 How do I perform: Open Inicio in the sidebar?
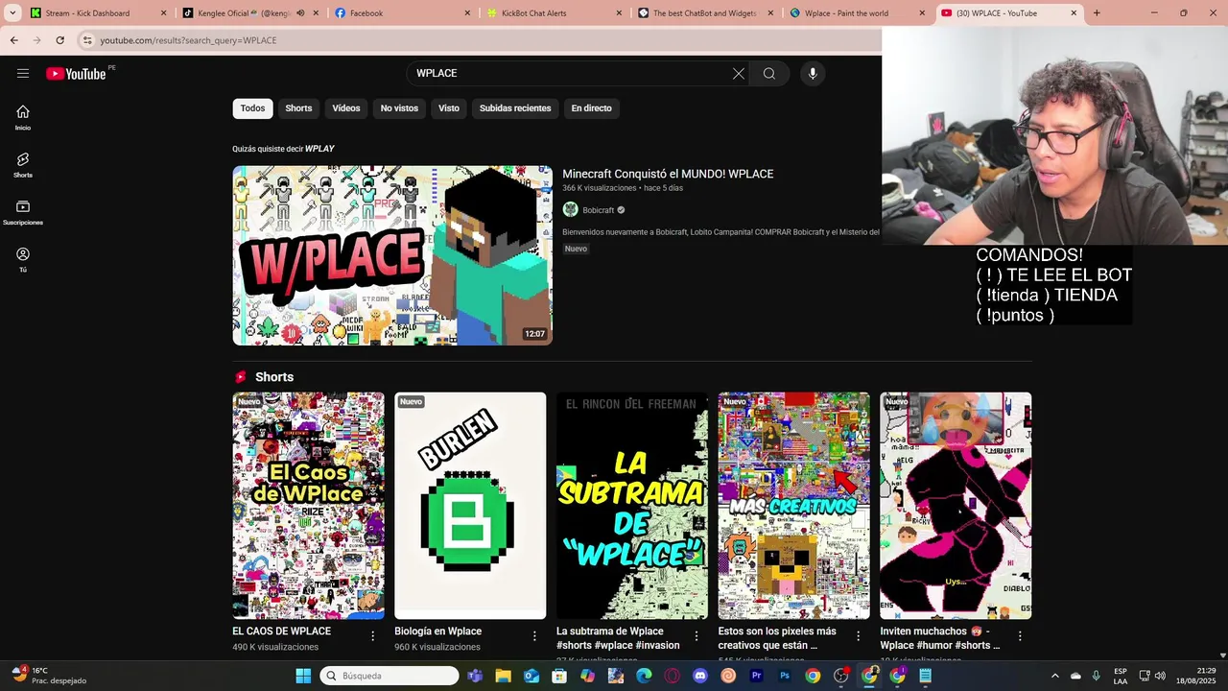tap(23, 117)
